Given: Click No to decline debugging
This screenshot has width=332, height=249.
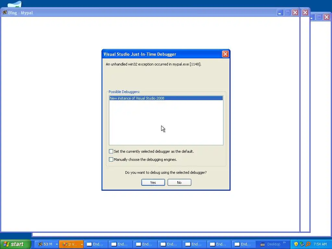Looking at the screenshot, I should click(x=179, y=182).
